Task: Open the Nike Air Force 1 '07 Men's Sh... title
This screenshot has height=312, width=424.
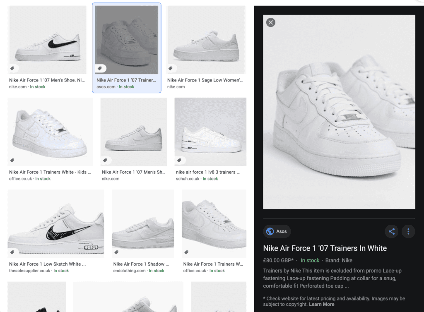Action: [x=134, y=172]
